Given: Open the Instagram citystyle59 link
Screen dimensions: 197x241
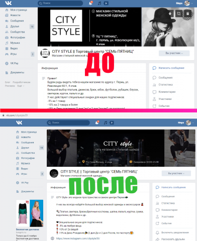Looking at the screenshot, I should [78, 238].
